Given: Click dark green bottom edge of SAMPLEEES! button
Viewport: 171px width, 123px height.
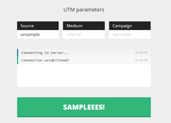Looking at the screenshot, I should pos(84,117).
